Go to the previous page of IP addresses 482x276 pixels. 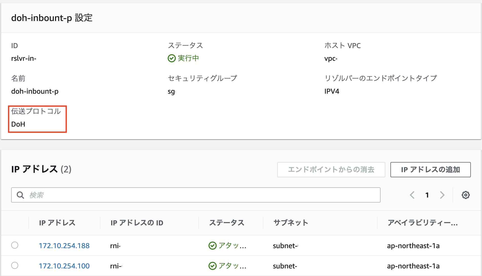[412, 195]
